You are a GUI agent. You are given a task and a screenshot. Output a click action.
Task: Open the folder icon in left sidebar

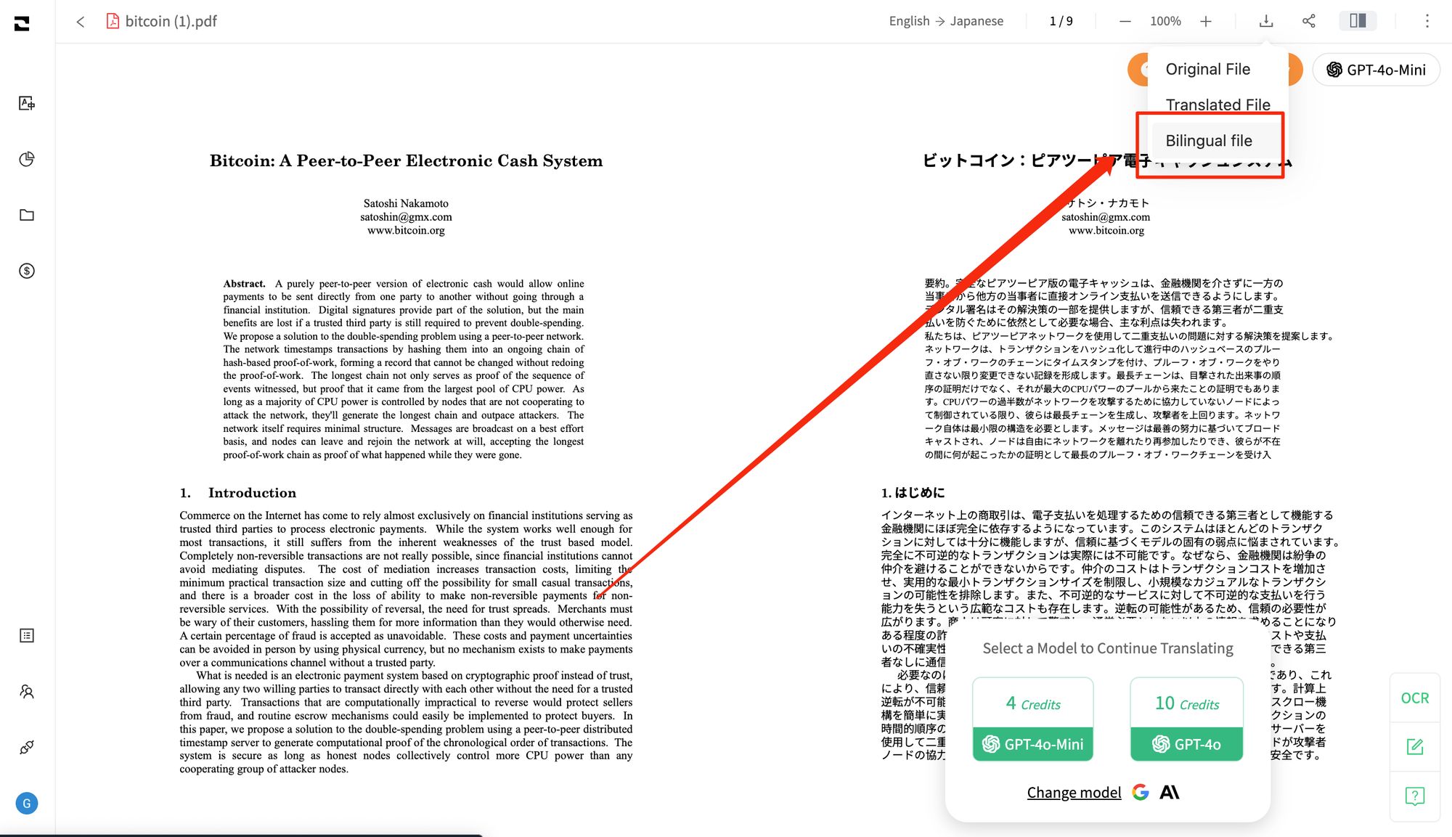click(27, 215)
